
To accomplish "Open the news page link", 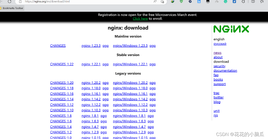I will (x=217, y=53).
